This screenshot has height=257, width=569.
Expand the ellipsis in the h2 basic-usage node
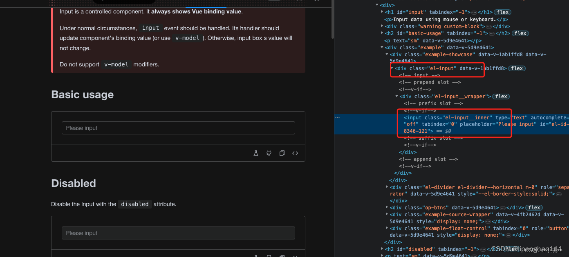491,34
